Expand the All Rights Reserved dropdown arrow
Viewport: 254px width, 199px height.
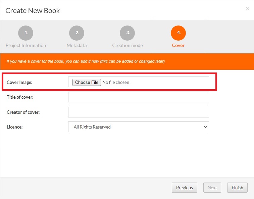click(x=205, y=127)
